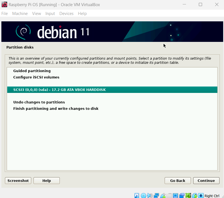
Task: Click the Screenshot button
Action: click(x=18, y=181)
